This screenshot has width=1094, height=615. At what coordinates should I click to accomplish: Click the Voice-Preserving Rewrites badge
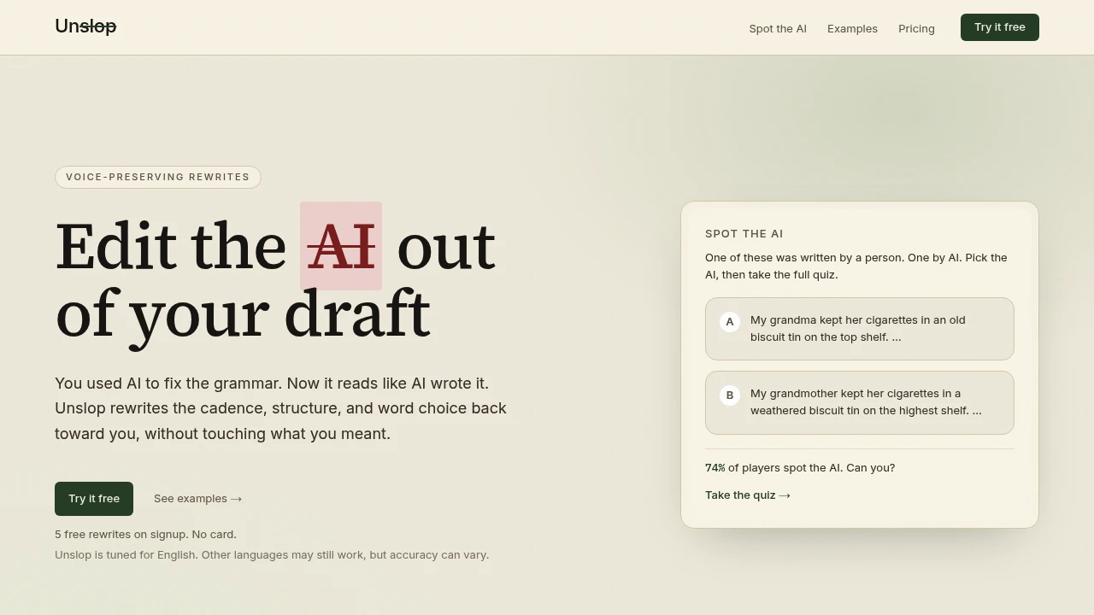pyautogui.click(x=158, y=177)
